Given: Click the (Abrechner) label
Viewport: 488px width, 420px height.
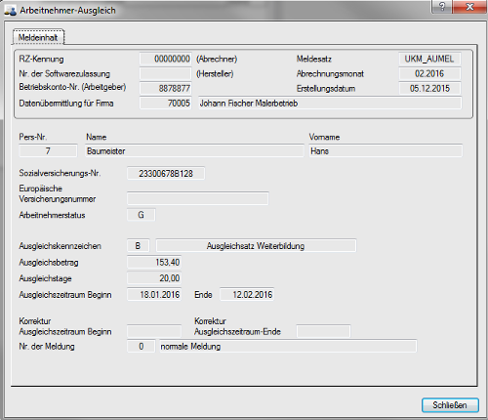Looking at the screenshot, I should (217, 59).
